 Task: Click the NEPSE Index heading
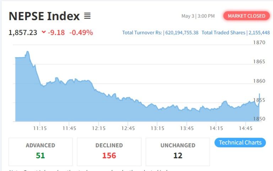44,16
